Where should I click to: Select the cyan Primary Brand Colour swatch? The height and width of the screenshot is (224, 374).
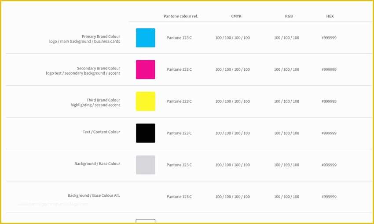coord(146,38)
